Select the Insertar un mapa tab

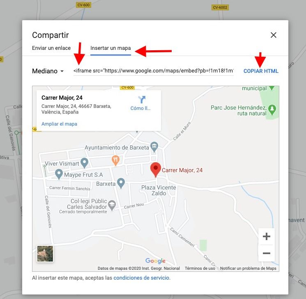(x=110, y=48)
